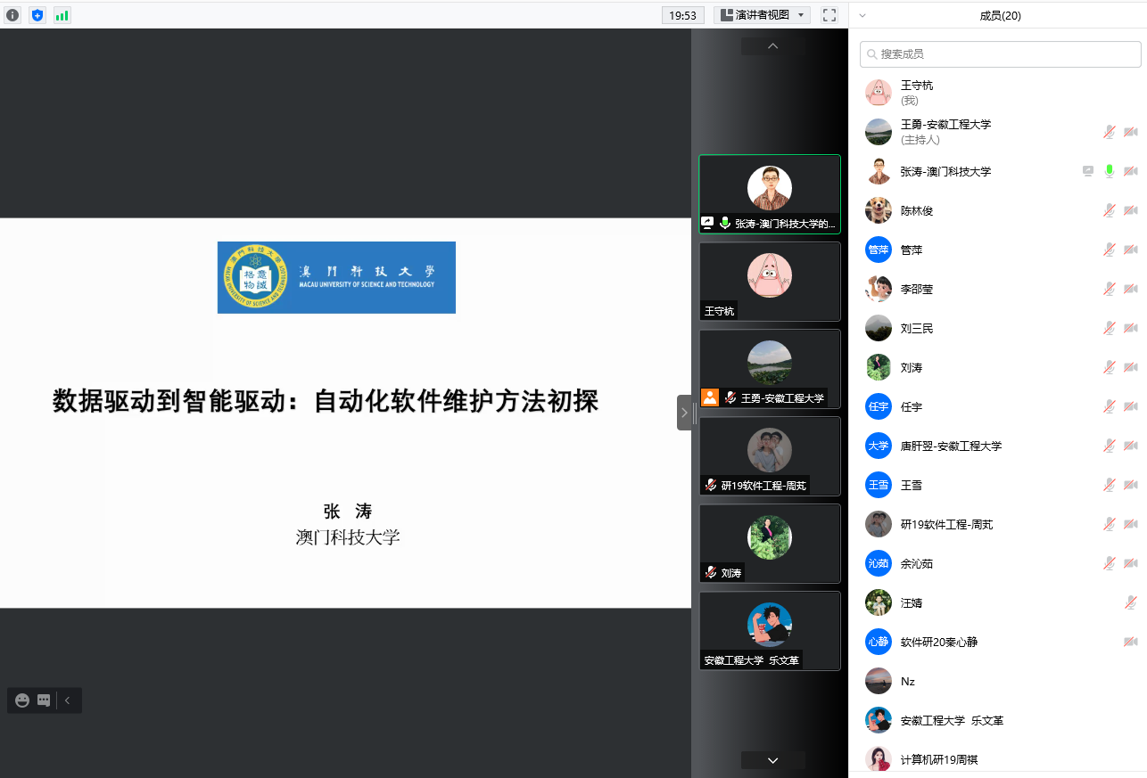
Task: Click 刘三民's avatar in member list
Action: (879, 328)
